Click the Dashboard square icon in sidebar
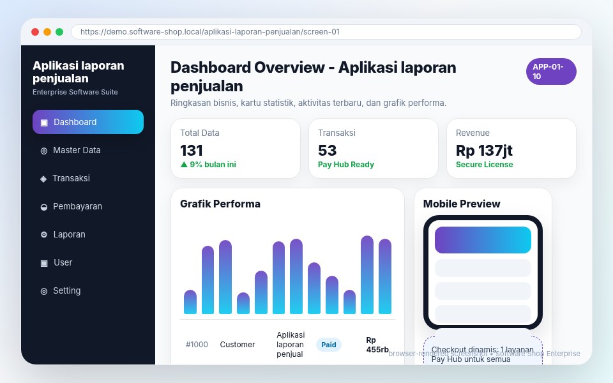 coord(44,123)
